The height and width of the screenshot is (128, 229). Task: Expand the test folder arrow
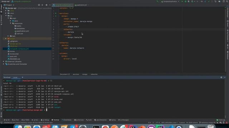[x=8, y=36]
